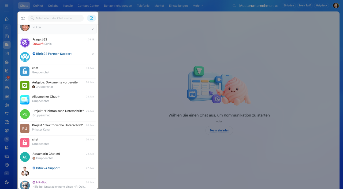Open the workgroups people sidebar icon

pyautogui.click(x=7, y=62)
